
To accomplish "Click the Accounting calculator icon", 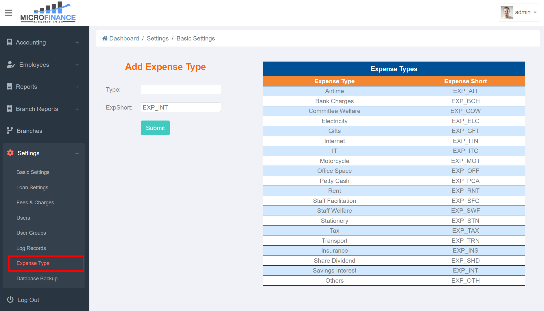I will point(10,42).
